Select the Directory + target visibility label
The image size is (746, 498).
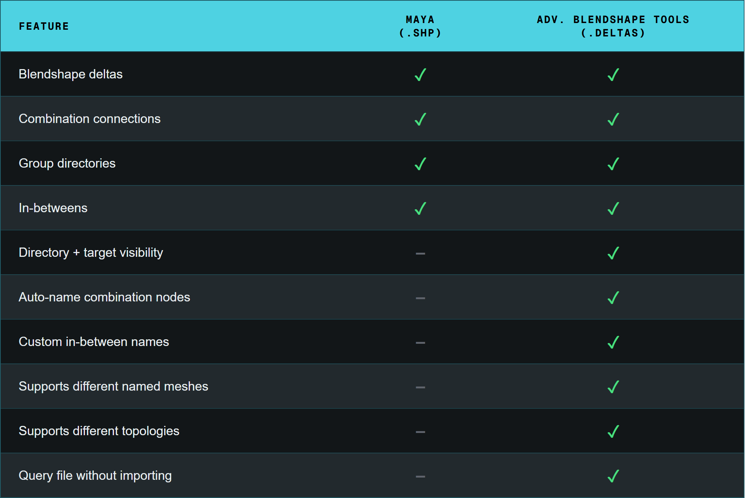tap(91, 253)
